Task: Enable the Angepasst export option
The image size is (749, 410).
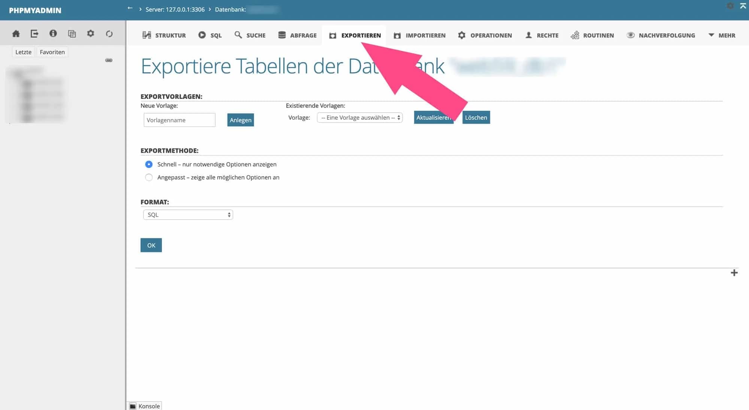Action: pos(149,177)
